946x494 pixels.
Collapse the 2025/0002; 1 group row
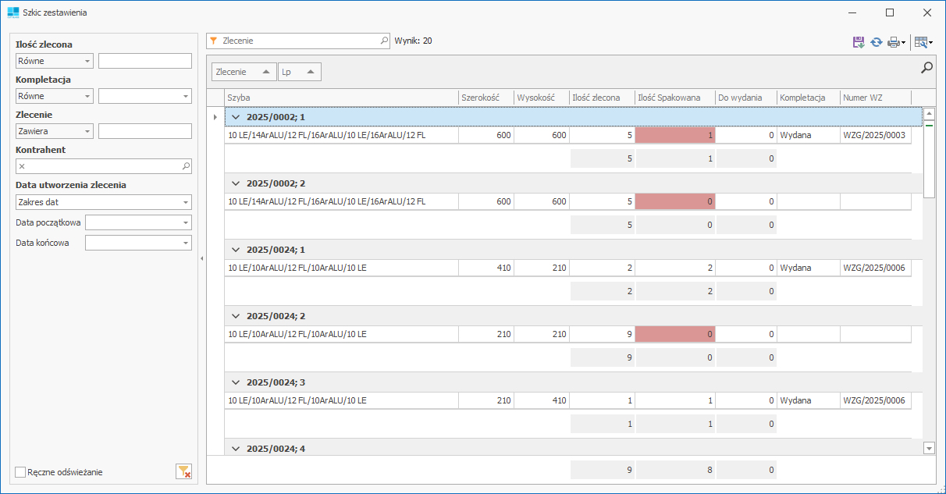235,117
